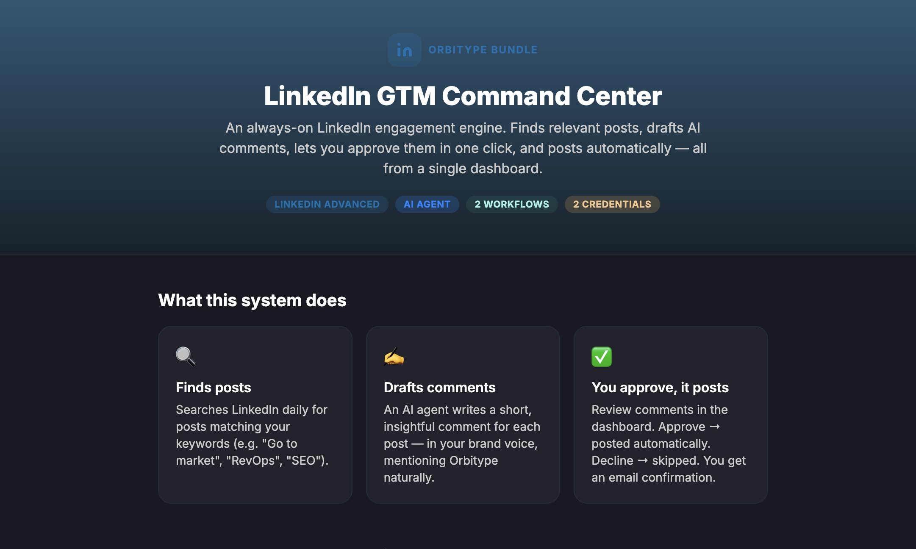This screenshot has width=916, height=549.
Task: Select the AI AGENT badge
Action: pyautogui.click(x=427, y=204)
